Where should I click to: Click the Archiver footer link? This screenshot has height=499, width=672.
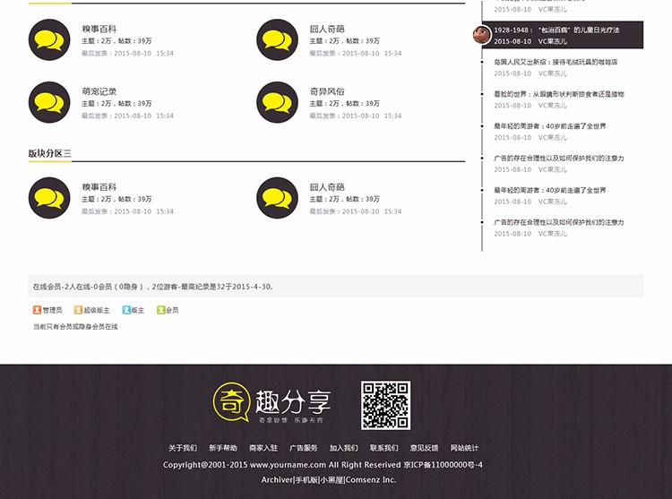[277, 479]
